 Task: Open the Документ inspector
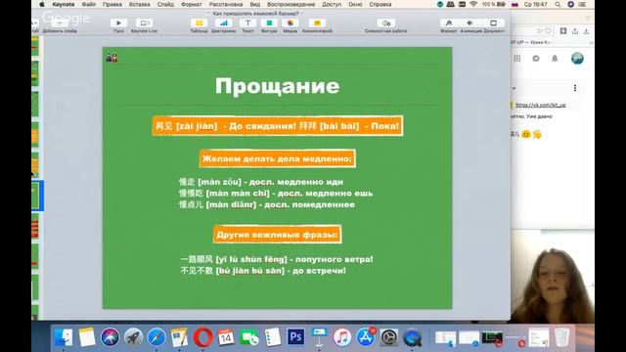493,23
